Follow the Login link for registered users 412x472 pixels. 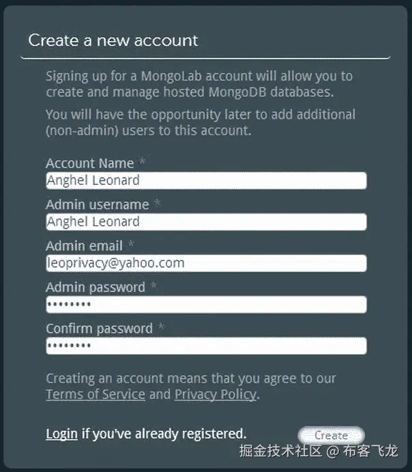point(61,433)
